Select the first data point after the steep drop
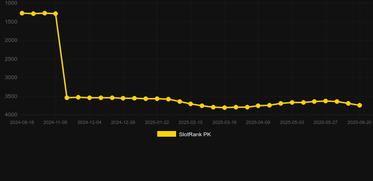The width and height of the screenshot is (373, 181). click(x=67, y=98)
